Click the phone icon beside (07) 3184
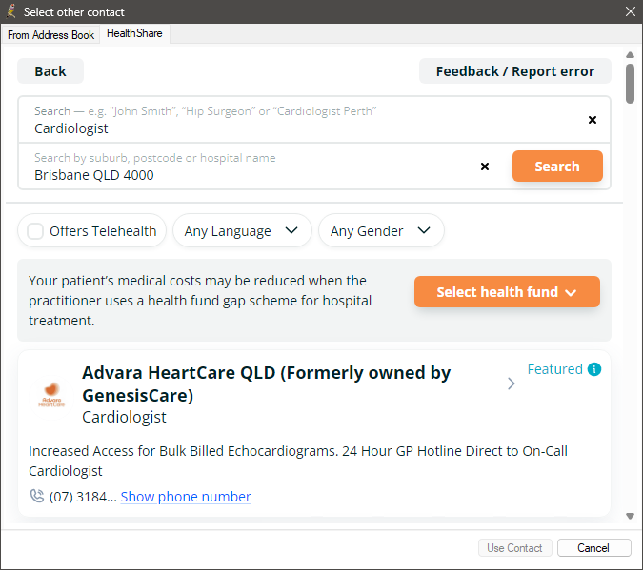This screenshot has height=570, width=643. 37,496
